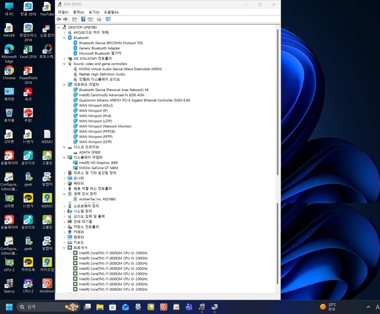Screen dimensions: 380x314
Task: Expand the 키보드 category
Action: point(64,242)
